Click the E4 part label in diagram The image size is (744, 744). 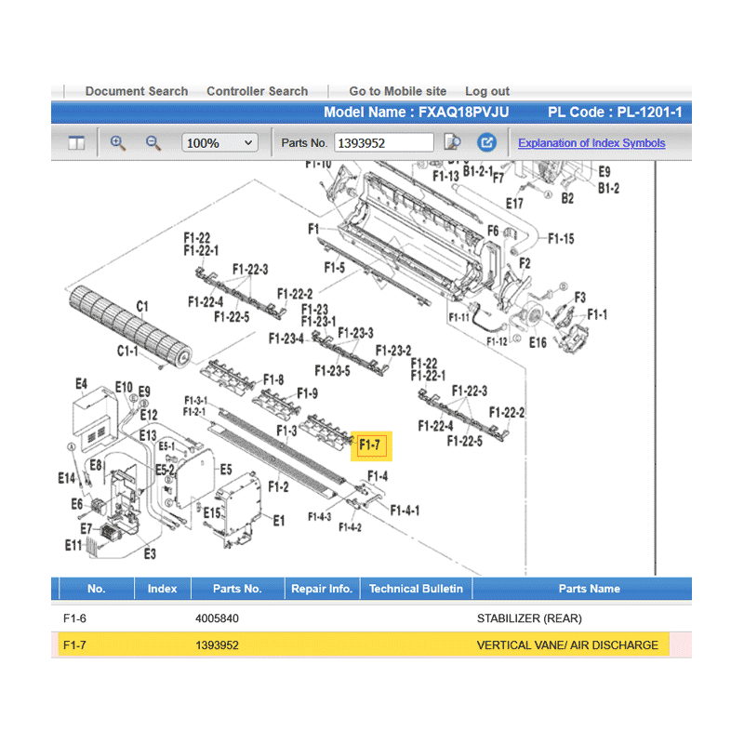click(x=81, y=384)
